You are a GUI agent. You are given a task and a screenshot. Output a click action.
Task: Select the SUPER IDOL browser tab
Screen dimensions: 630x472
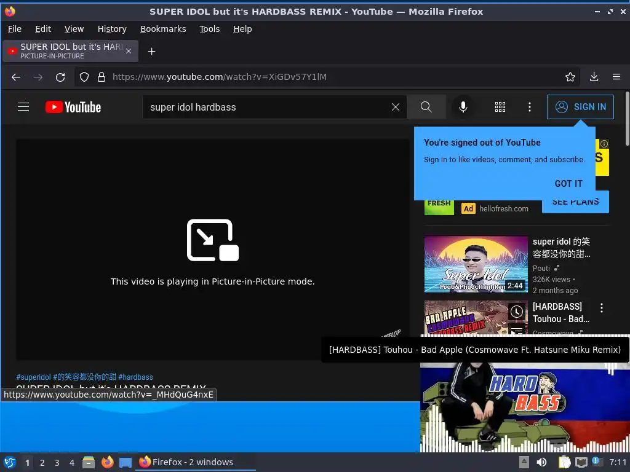click(70, 51)
